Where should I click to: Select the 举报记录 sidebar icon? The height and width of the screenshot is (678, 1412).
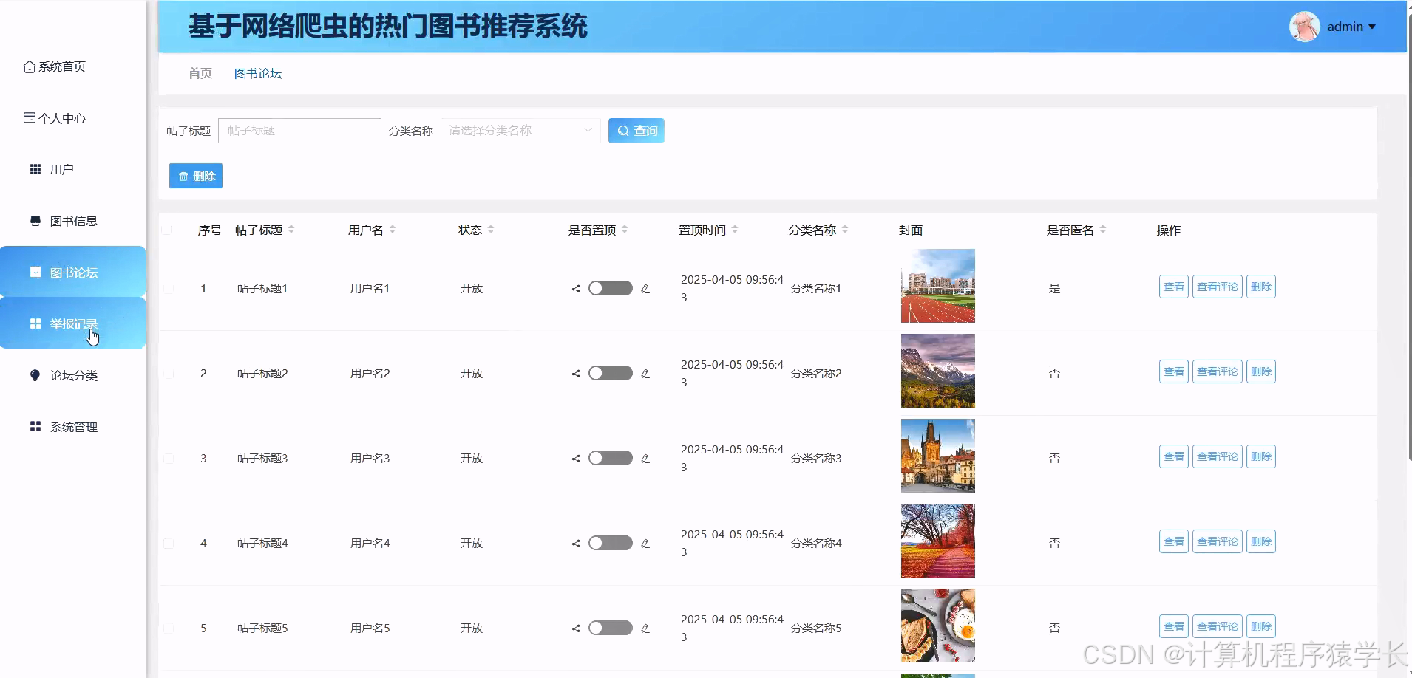click(x=35, y=323)
